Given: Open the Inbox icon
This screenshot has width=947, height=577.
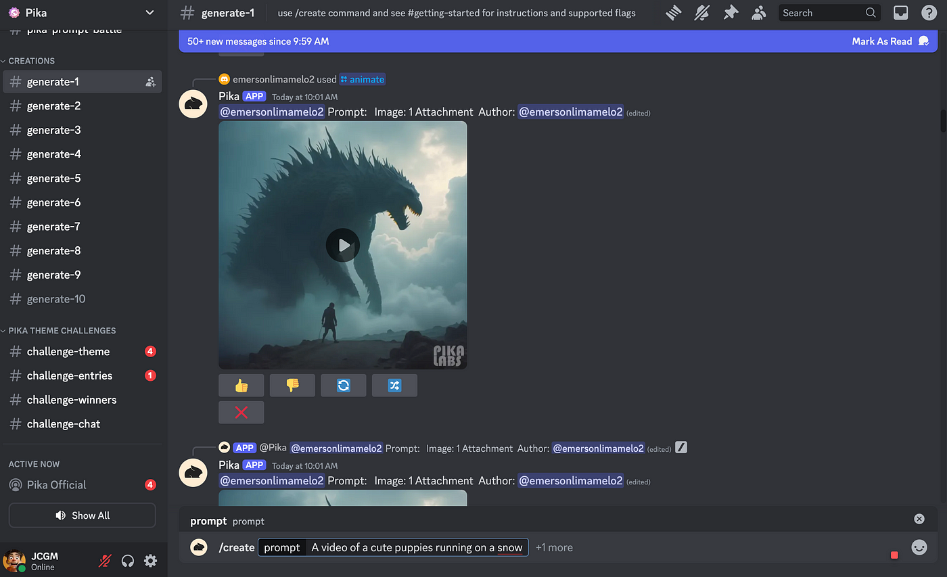Looking at the screenshot, I should pyautogui.click(x=900, y=12).
